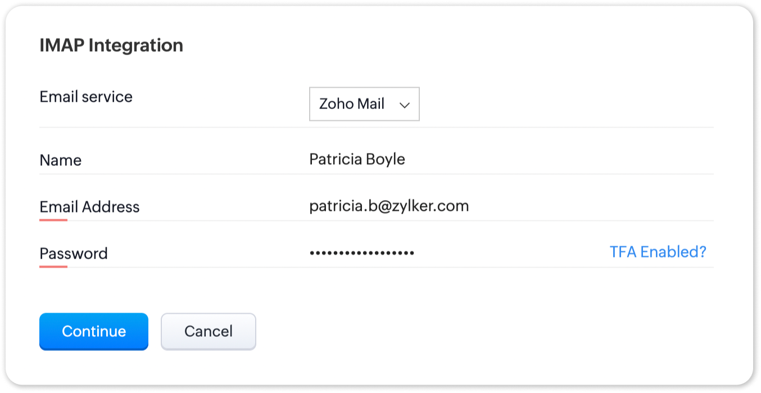The image size is (761, 393).
Task: Click the Name field label
Action: point(61,160)
